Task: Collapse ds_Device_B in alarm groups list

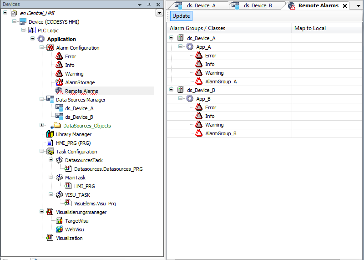Action: 172,90
